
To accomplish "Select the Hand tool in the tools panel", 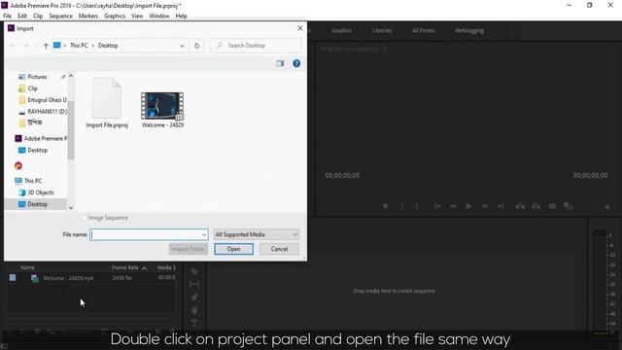I will tap(194, 310).
